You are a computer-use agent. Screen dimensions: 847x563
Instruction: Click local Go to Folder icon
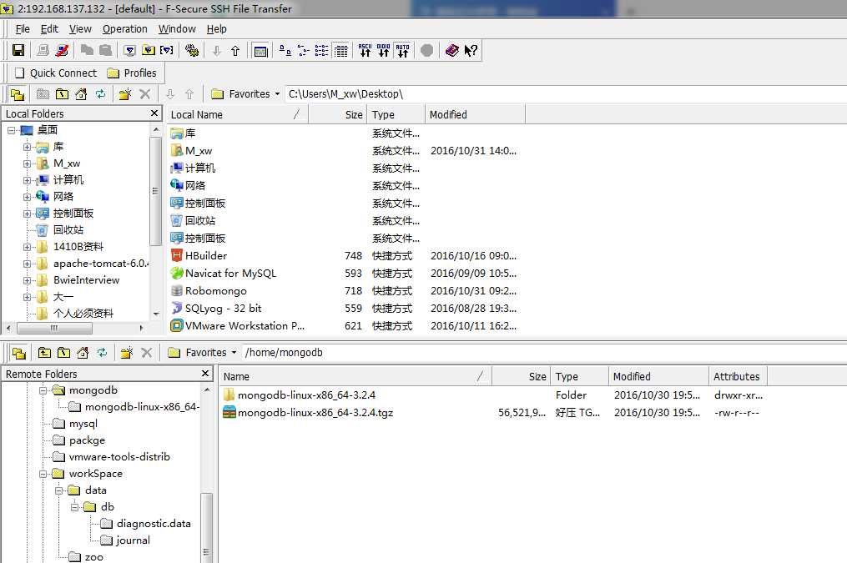(x=62, y=94)
